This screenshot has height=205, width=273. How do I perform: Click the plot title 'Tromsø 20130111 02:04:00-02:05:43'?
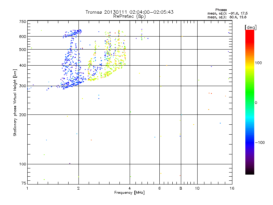(x=129, y=12)
